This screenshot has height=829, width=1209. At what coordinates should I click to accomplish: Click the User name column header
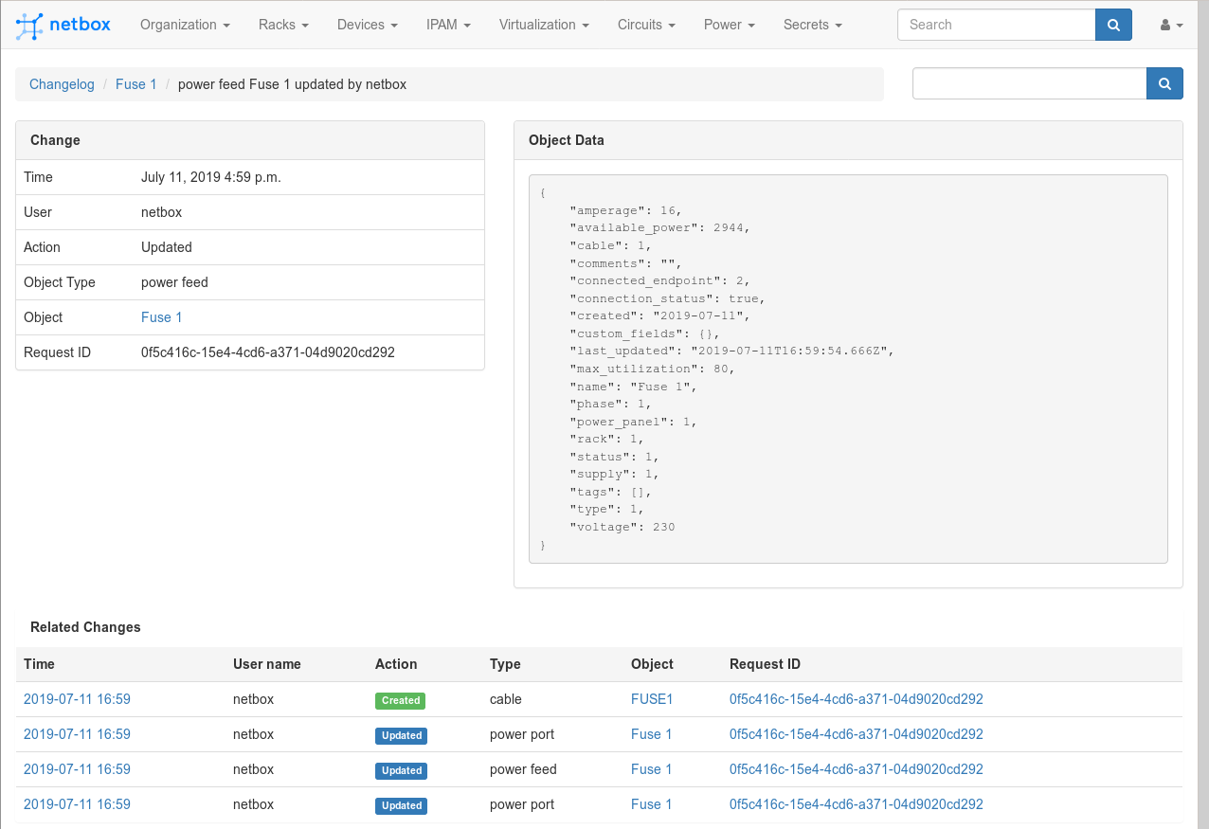tap(267, 664)
